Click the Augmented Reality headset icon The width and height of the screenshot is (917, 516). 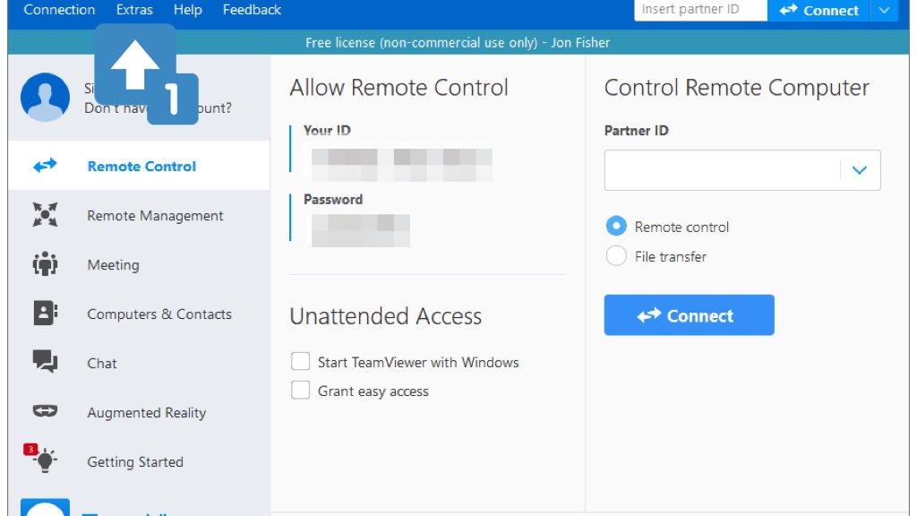tap(45, 411)
